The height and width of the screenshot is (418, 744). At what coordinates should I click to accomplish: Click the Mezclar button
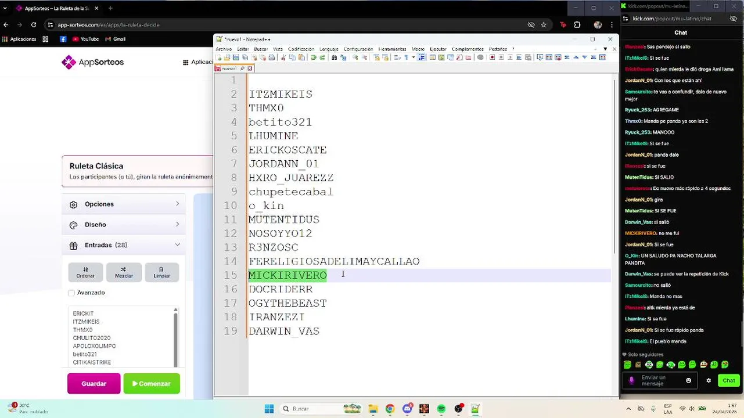coord(124,272)
